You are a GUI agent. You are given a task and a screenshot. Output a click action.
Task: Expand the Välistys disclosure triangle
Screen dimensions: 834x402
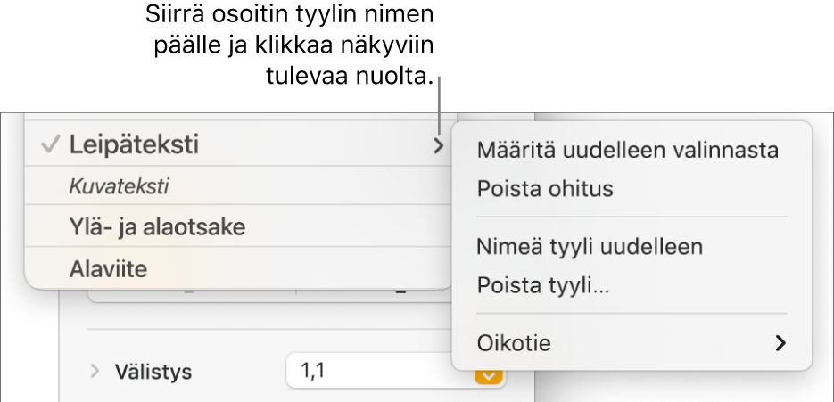(x=95, y=371)
